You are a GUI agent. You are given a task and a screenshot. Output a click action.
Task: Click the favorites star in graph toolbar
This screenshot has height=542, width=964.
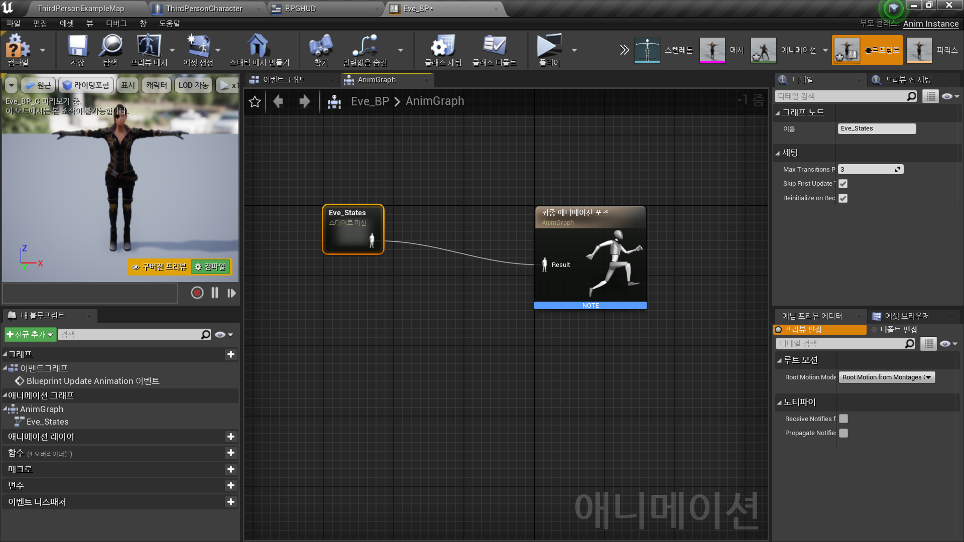point(255,102)
